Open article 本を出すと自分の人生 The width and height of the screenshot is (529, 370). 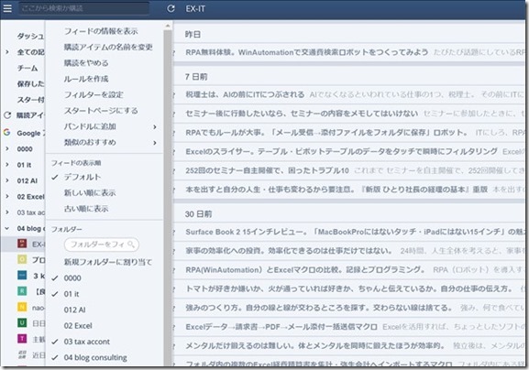[x=336, y=190]
